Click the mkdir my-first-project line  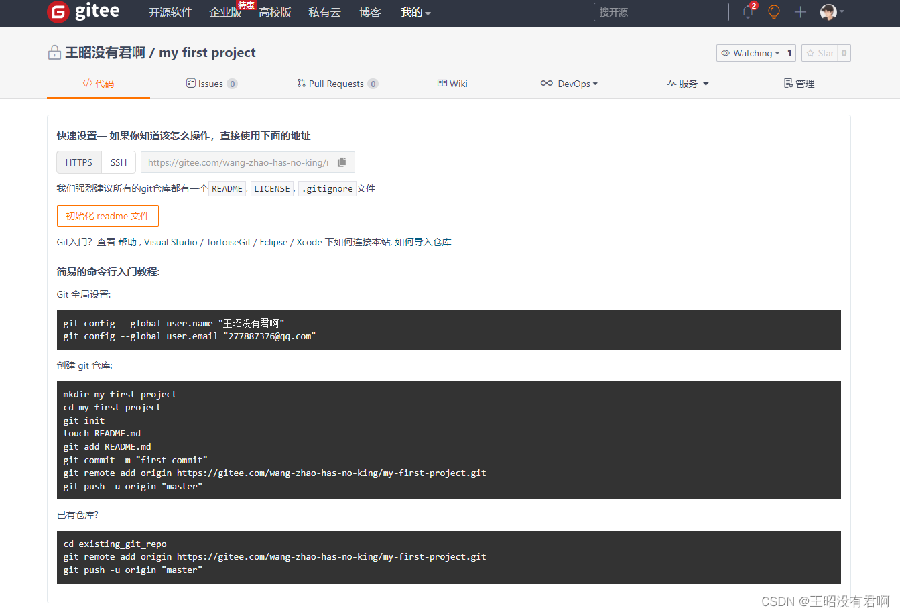[120, 394]
